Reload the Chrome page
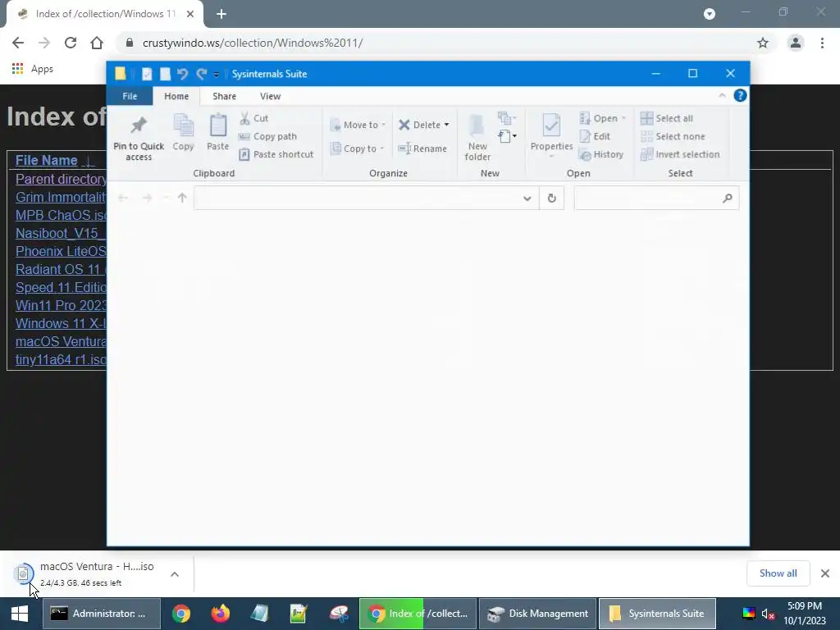 click(71, 43)
